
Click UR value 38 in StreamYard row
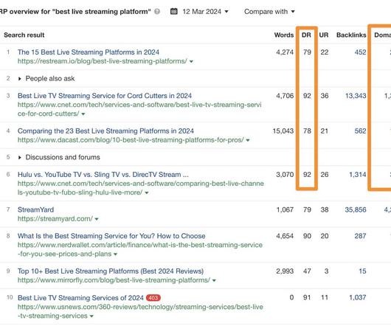coord(325,209)
